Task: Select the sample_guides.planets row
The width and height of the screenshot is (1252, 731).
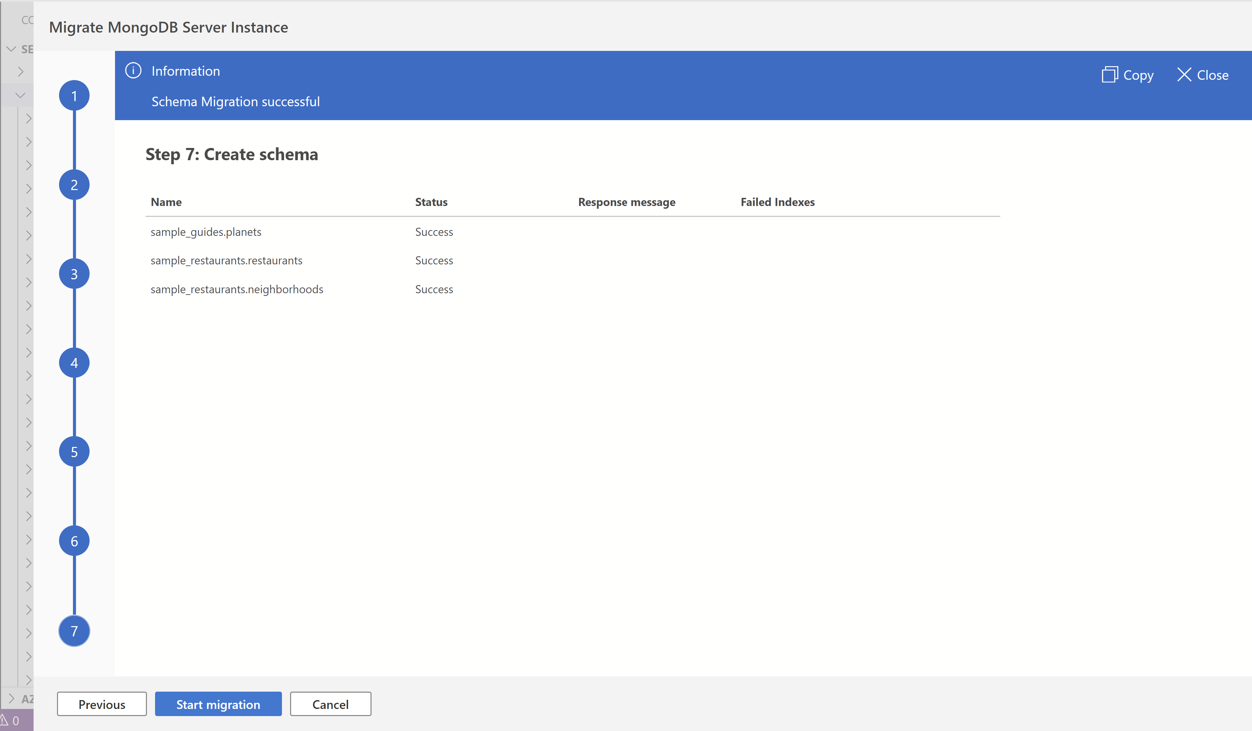Action: click(572, 232)
